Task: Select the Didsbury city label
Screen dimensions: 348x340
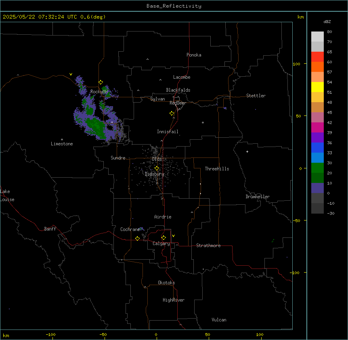Action: (x=155, y=174)
